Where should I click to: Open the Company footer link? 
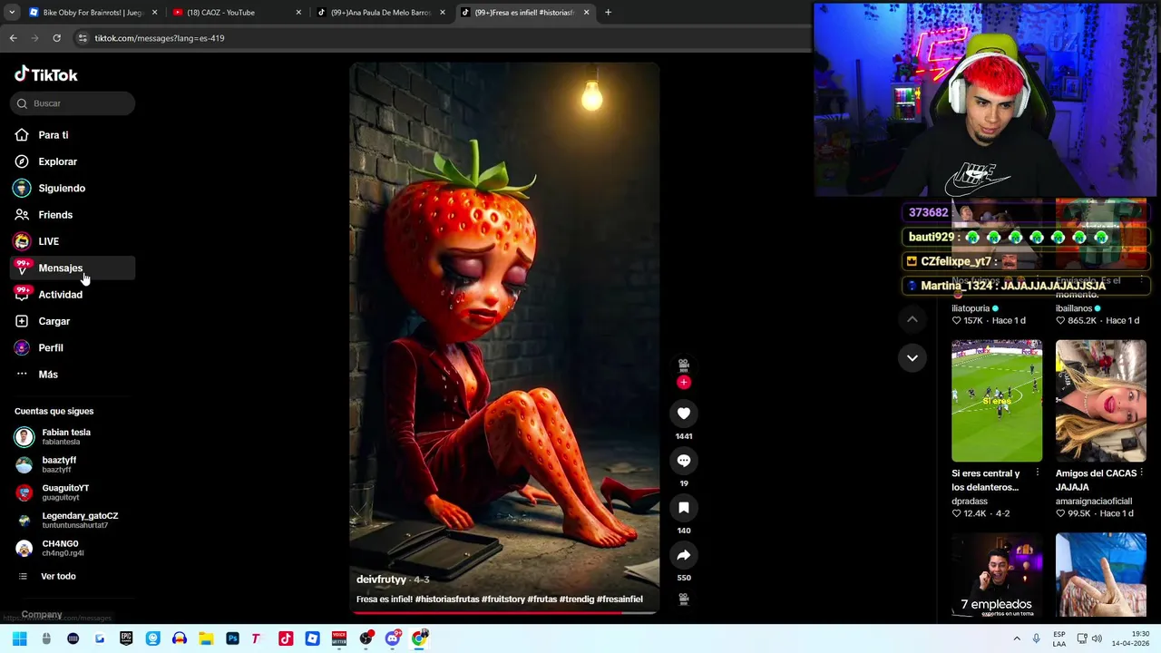coord(42,615)
